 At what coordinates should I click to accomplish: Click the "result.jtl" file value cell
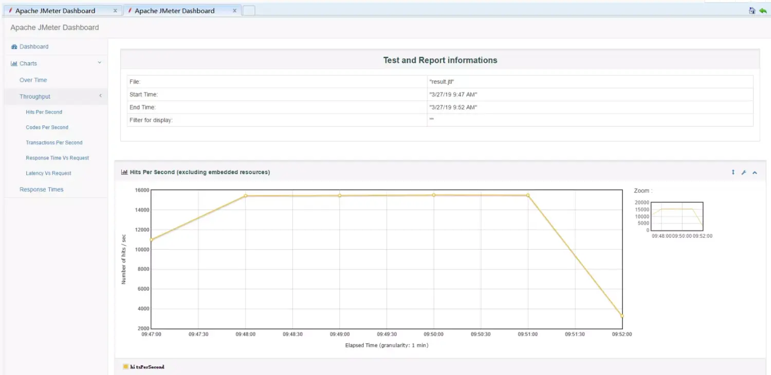[590, 82]
